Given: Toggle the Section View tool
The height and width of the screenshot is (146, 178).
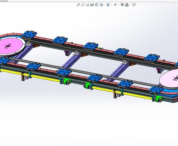Looking at the screenshot, I should point(92,5).
